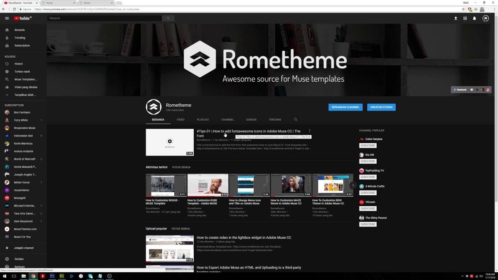
Task: Click the YouTube logo in the header
Action: 23,18
